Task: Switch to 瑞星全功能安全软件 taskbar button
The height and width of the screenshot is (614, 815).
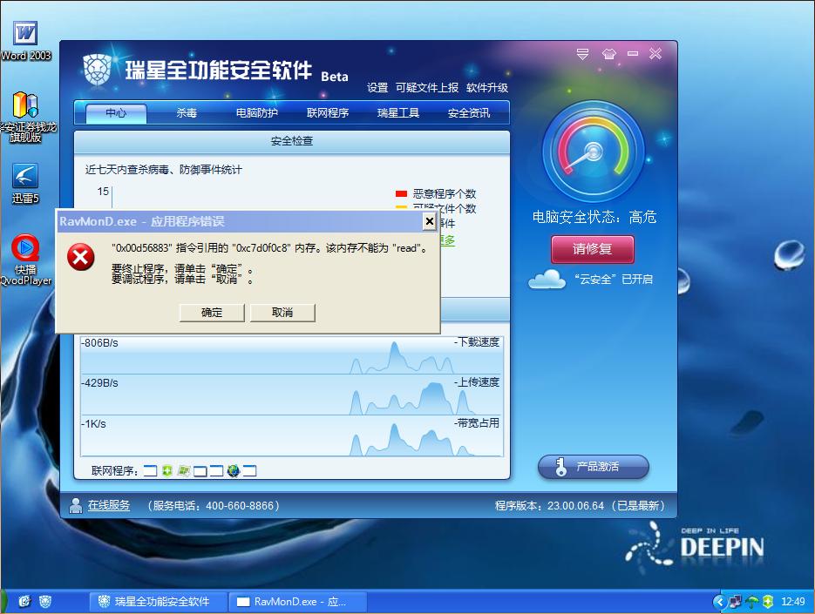Action: (159, 602)
